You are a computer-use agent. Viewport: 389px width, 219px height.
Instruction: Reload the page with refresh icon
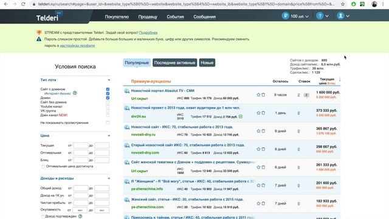[23, 4]
